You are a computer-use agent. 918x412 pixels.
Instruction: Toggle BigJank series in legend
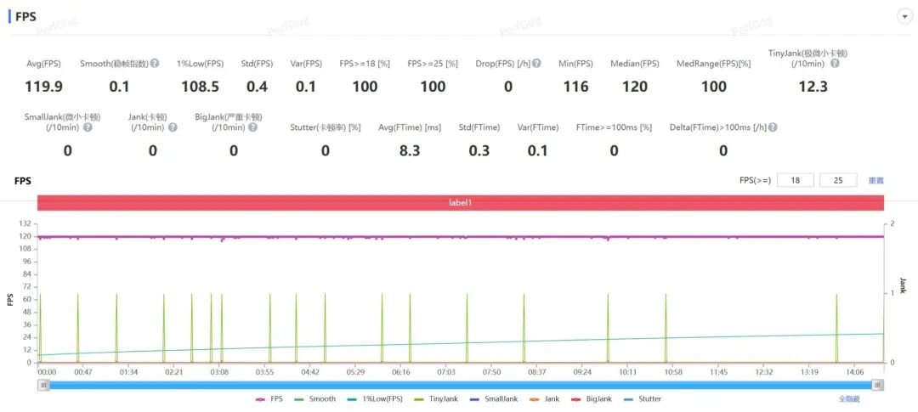pyautogui.click(x=592, y=399)
